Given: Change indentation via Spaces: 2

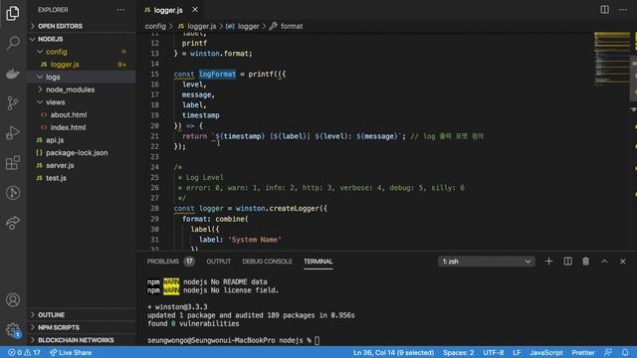Looking at the screenshot, I should point(458,352).
